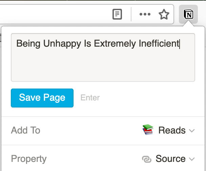Click the Add To row label
Image resolution: width=206 pixels, height=171 pixels.
click(x=26, y=130)
